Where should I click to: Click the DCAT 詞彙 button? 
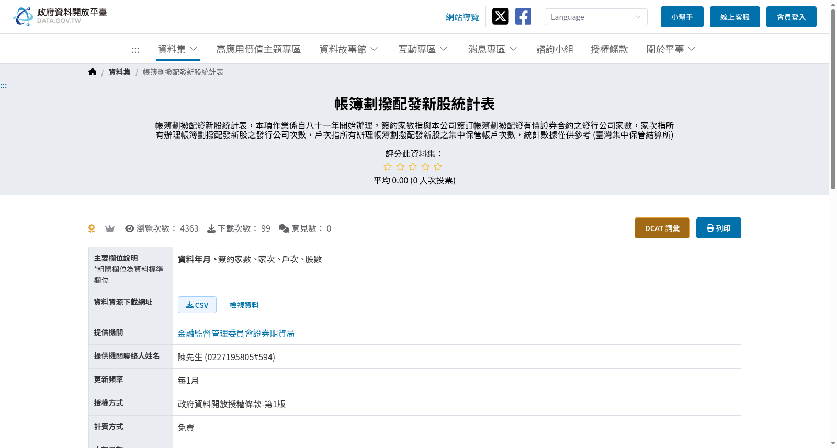pyautogui.click(x=662, y=228)
